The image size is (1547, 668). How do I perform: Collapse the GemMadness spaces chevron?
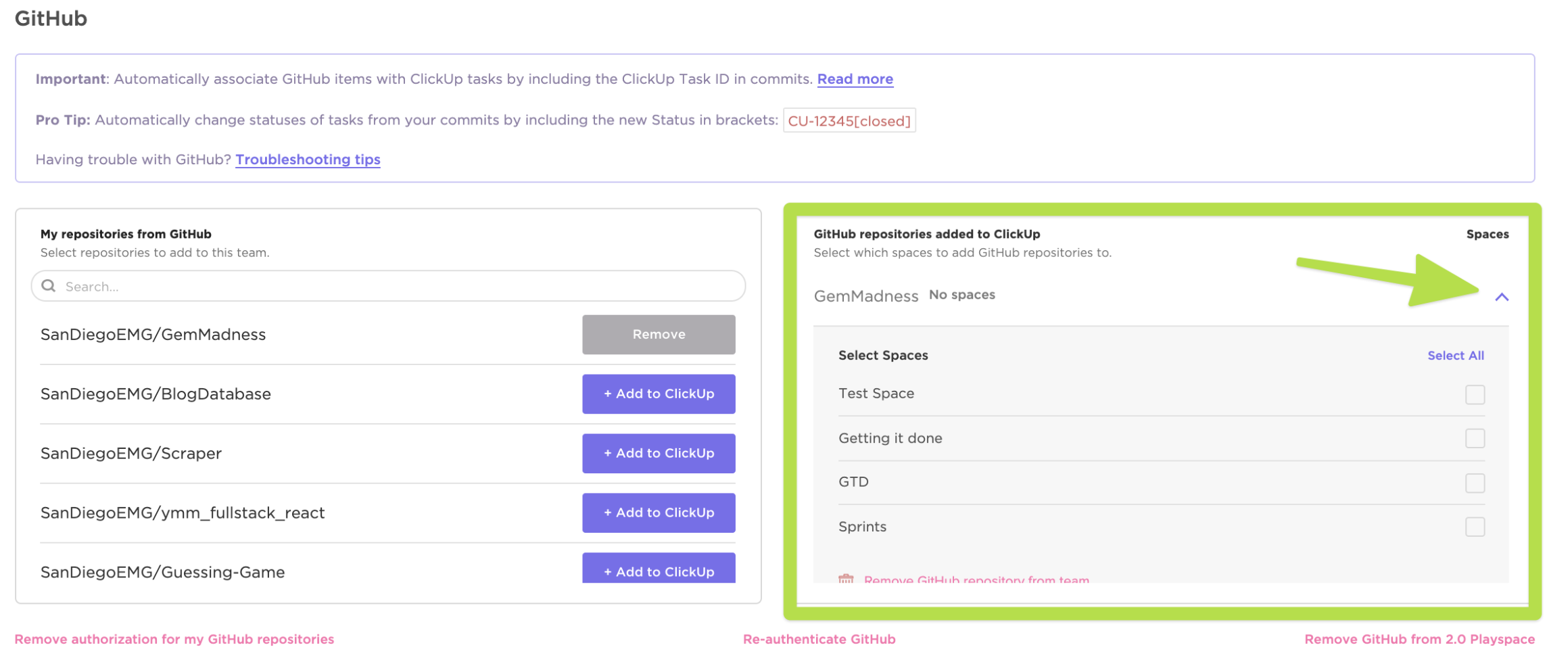(x=1501, y=297)
